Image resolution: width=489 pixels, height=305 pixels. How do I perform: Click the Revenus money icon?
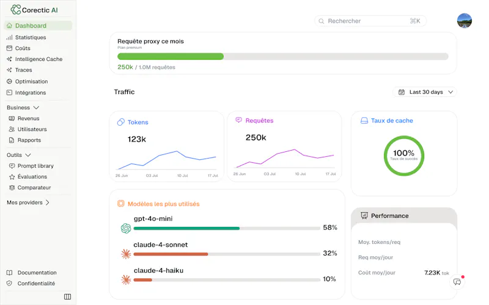coord(12,118)
